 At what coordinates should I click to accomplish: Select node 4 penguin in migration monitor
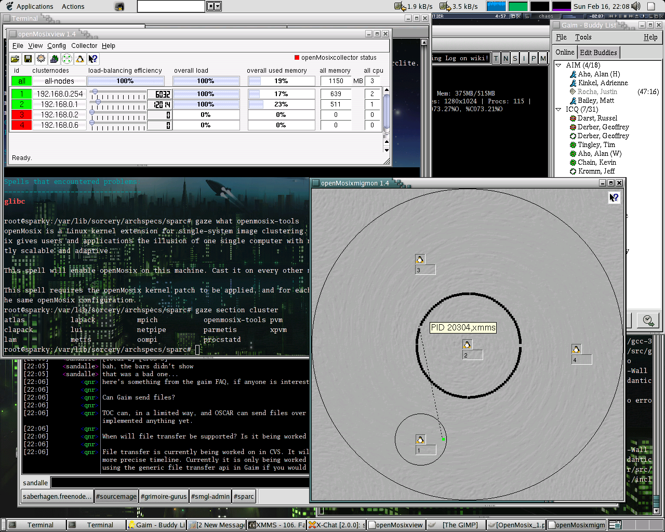tap(576, 349)
